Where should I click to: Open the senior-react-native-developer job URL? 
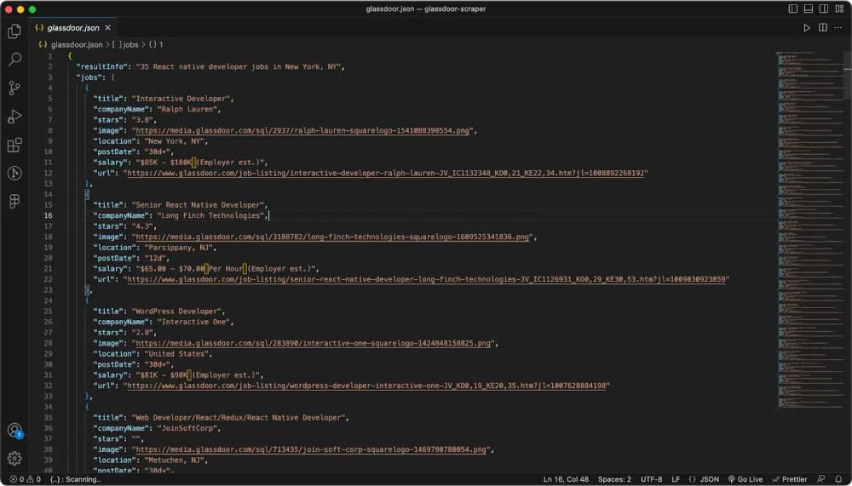427,279
